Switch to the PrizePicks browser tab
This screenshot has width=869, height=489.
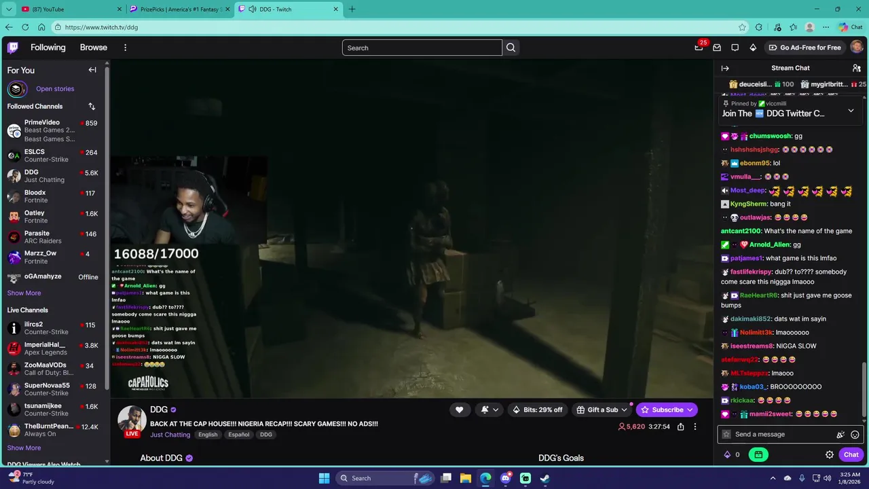180,9
